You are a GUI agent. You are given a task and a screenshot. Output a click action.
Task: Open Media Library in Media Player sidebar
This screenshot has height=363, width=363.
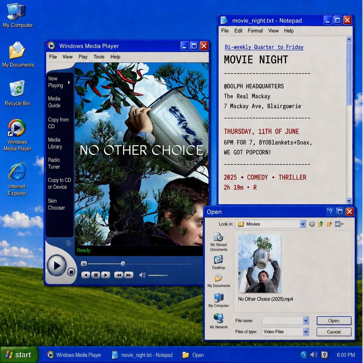click(x=55, y=143)
